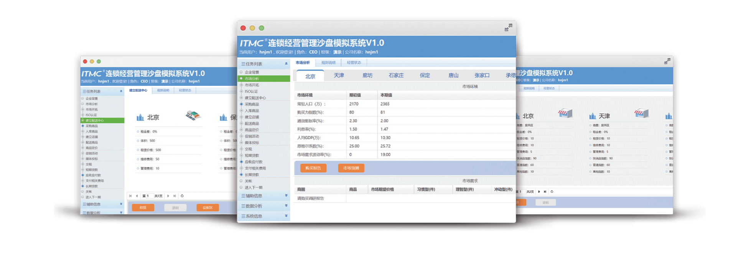Expand the 辅助信息 section in center sidebar
Screen dimensions: 756x258
(286, 196)
